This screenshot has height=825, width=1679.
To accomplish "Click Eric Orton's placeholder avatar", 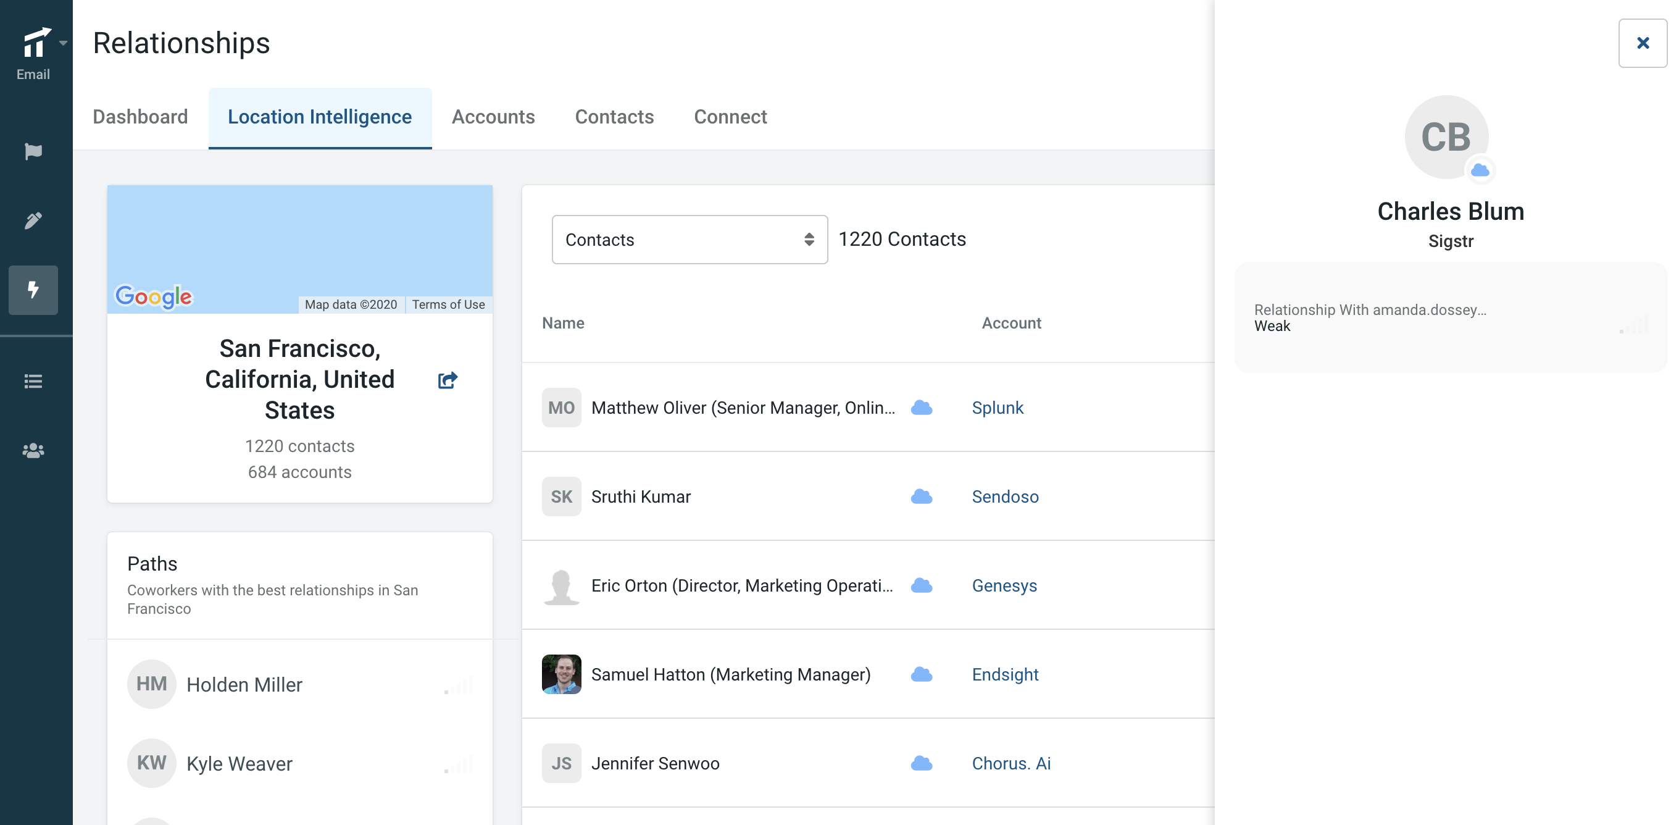I will (x=561, y=586).
